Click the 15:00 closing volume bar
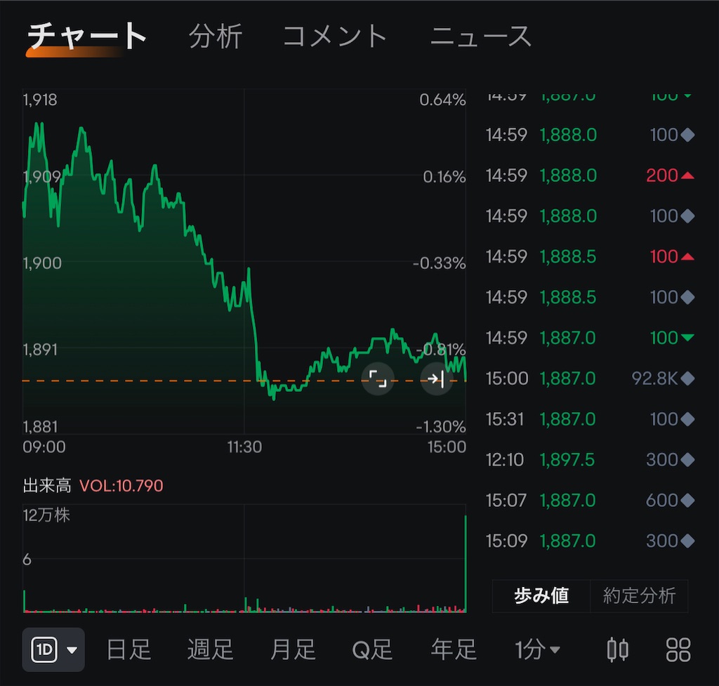Viewport: 719px width, 686px height. tap(466, 564)
